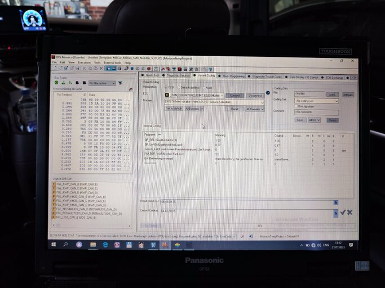
Task: Switch to the ECU Exchange tab
Action: (333, 78)
